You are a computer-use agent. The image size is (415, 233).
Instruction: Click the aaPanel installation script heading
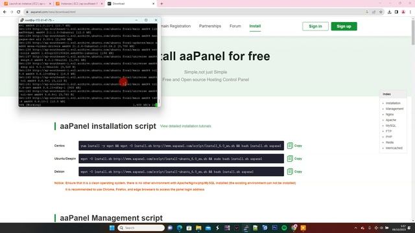(x=108, y=126)
